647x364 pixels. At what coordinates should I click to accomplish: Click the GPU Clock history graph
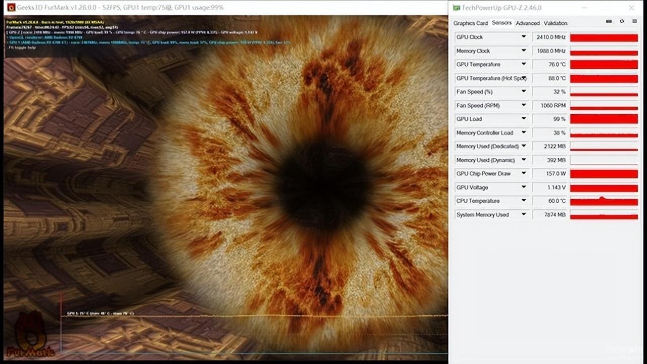click(604, 37)
